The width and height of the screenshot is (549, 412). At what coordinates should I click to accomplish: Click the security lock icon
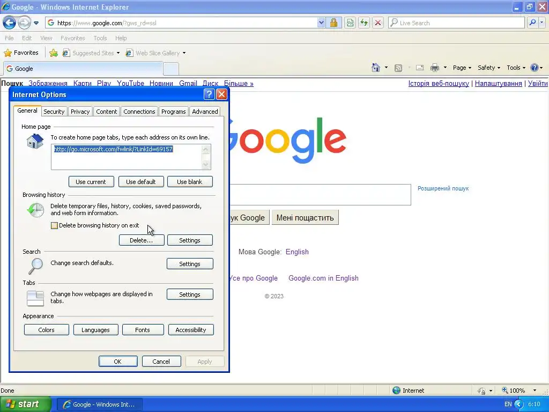pyautogui.click(x=333, y=23)
